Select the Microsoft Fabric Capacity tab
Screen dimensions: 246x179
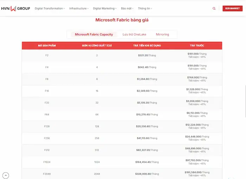tap(94, 34)
